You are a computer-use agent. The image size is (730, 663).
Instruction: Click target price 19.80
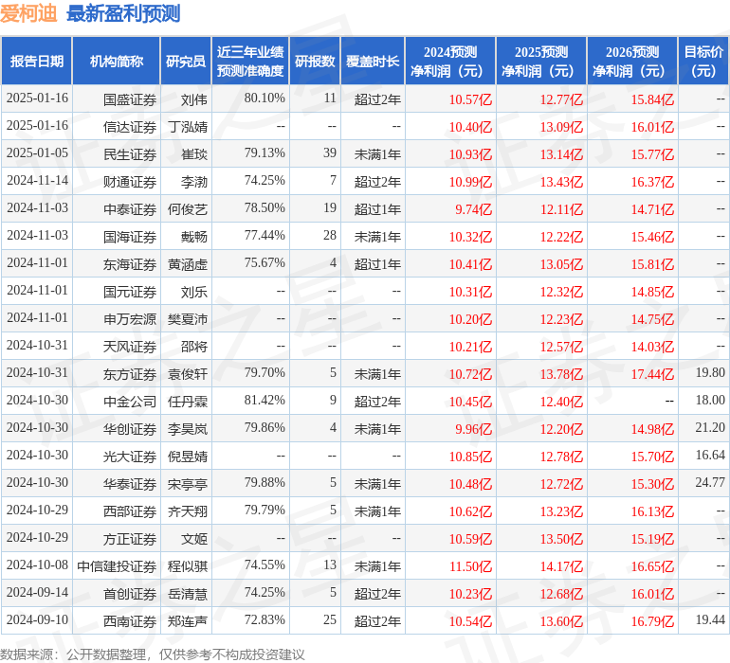[x=710, y=372]
